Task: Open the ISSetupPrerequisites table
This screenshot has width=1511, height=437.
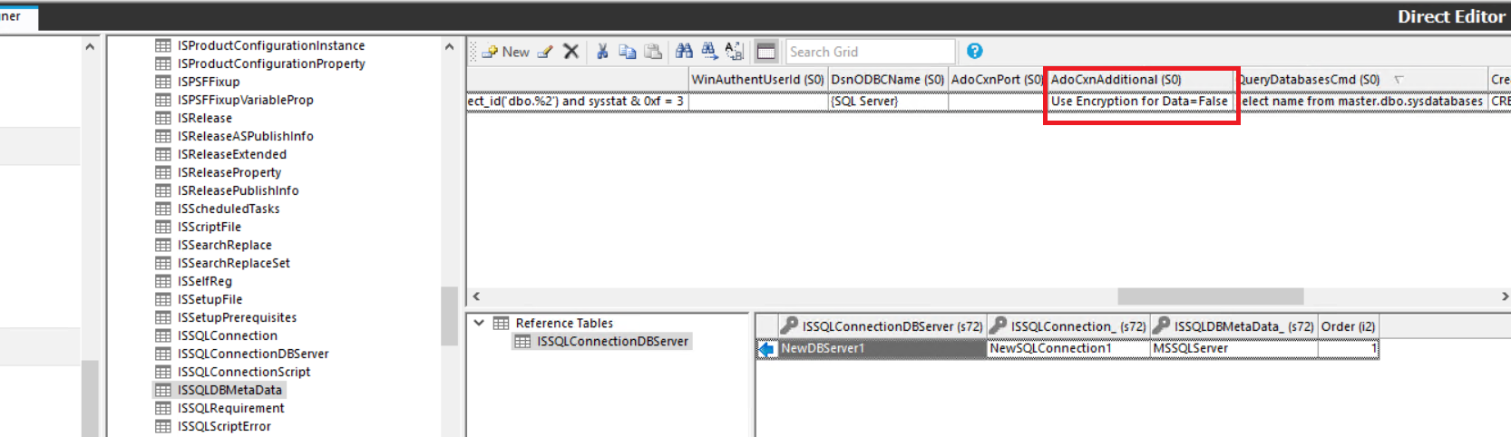Action: point(237,317)
